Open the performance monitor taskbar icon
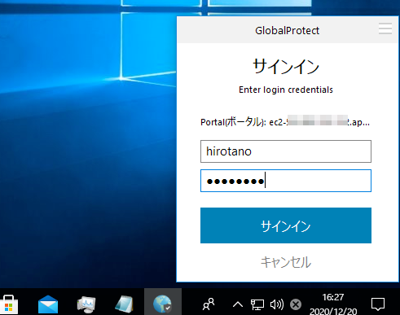400x315 pixels. click(x=86, y=304)
